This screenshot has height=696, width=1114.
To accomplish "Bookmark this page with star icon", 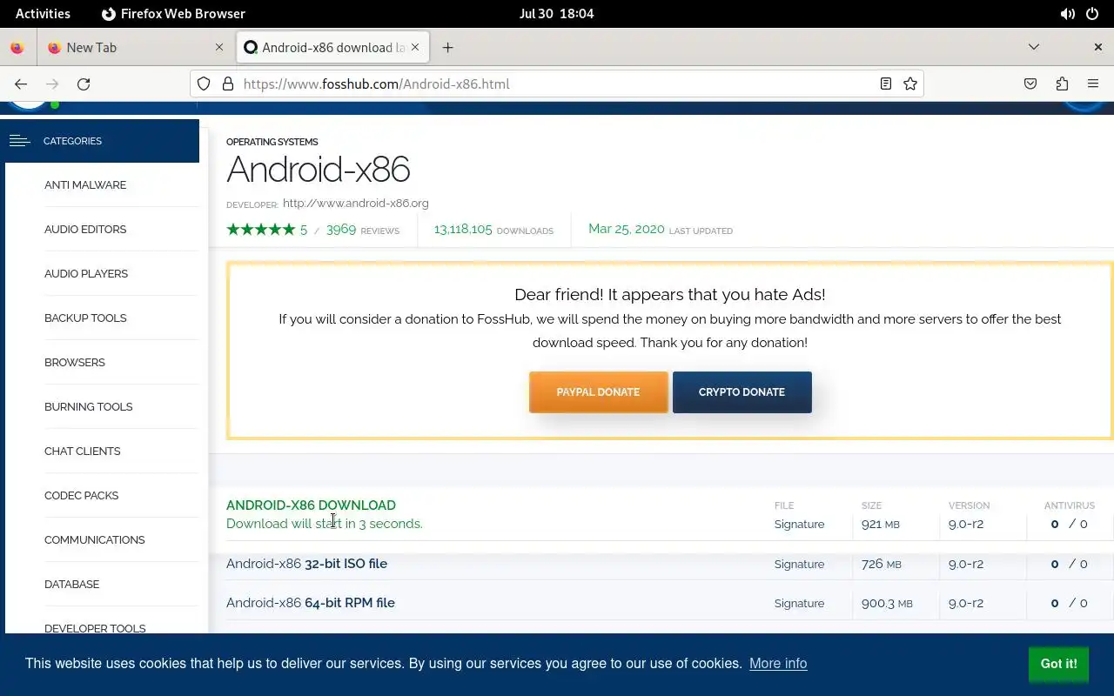I will pos(910,84).
